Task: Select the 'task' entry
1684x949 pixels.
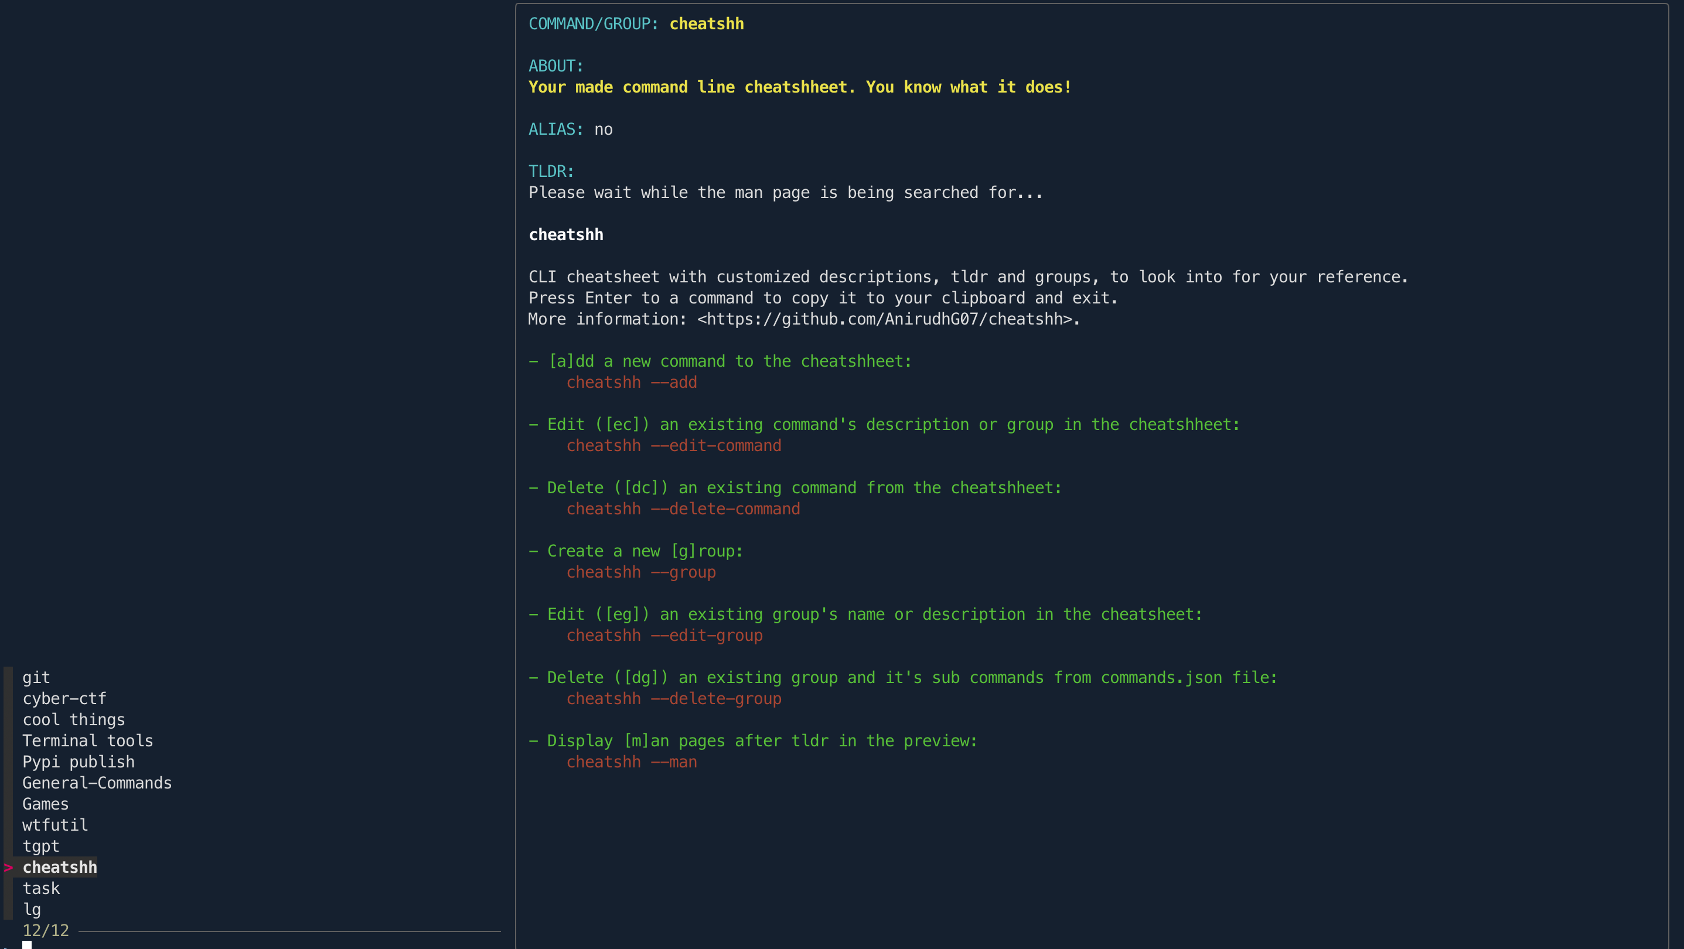Action: click(40, 888)
